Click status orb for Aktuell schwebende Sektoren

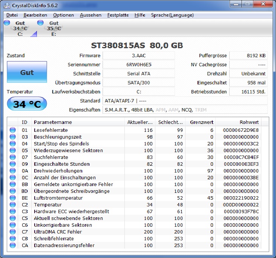tap(12, 218)
